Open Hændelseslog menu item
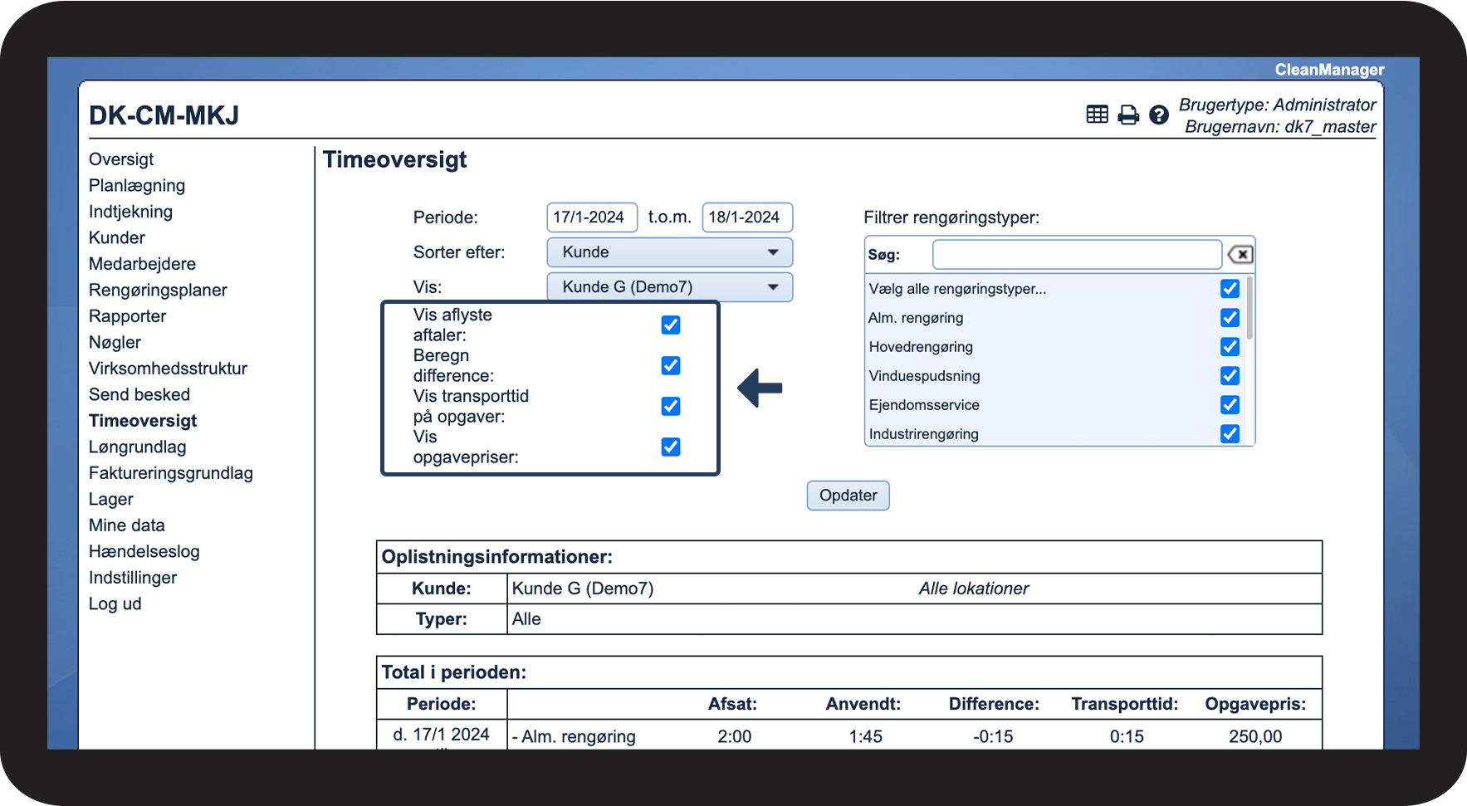 (144, 551)
